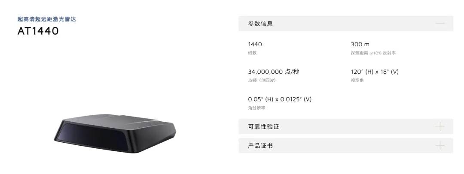
Task: Click the 0.05° (H) x 0.0125° (V) resolution
Action: (280, 99)
